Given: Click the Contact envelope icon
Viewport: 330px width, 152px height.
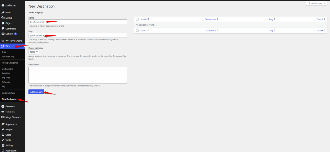Looking at the screenshot, I should click(x=3, y=34).
